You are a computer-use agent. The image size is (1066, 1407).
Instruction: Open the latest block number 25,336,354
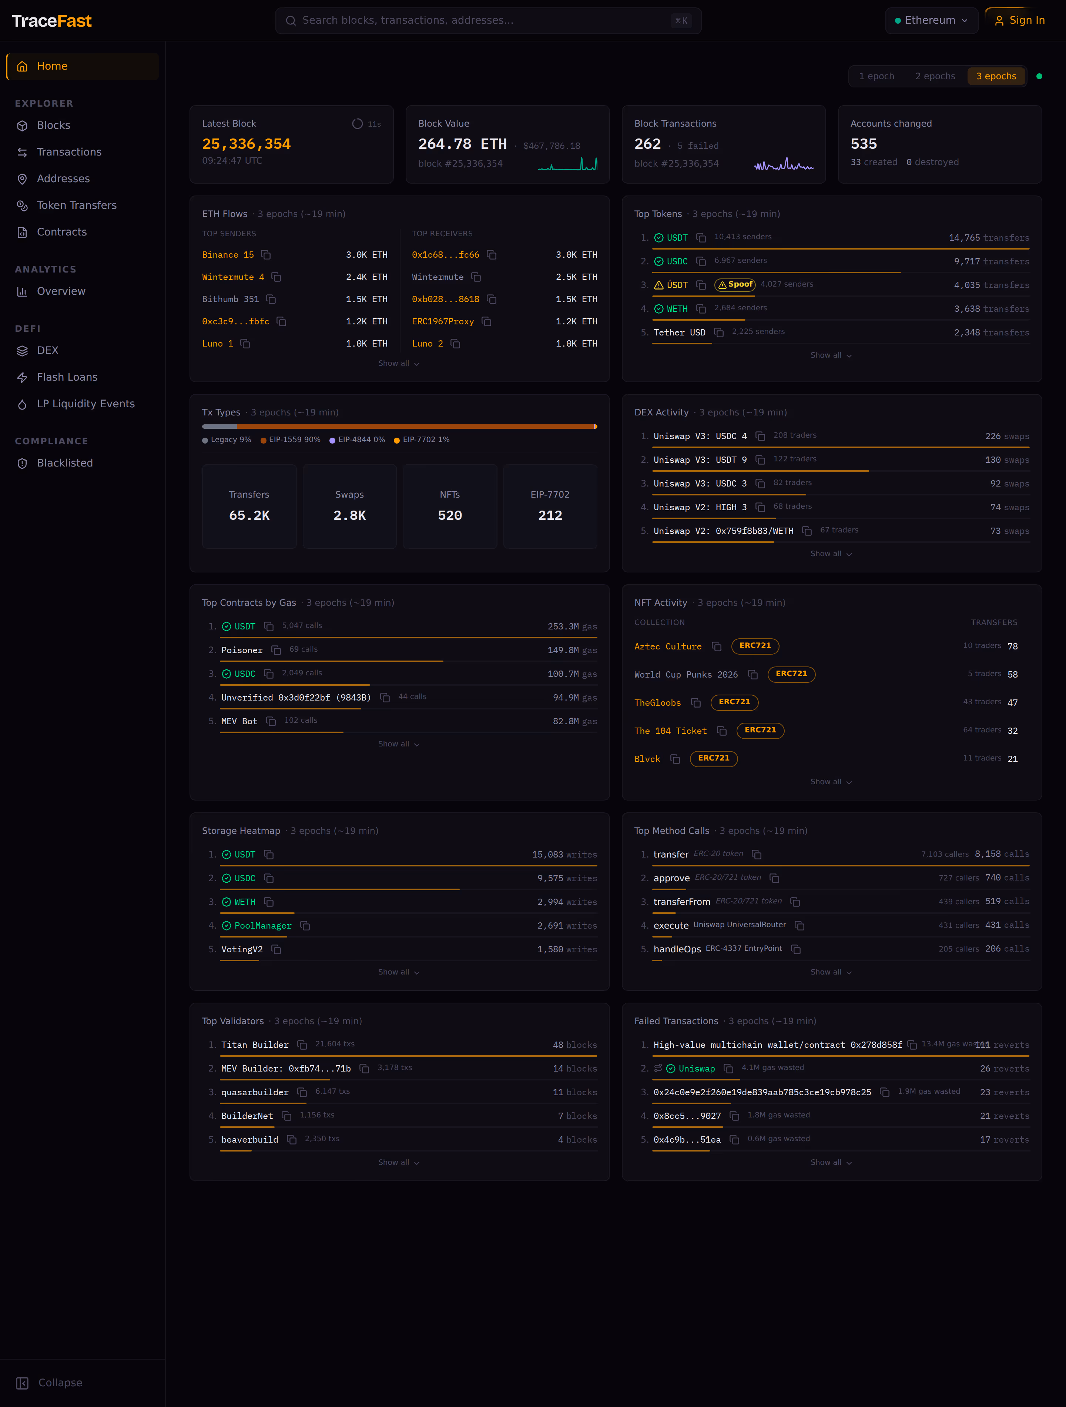point(246,144)
